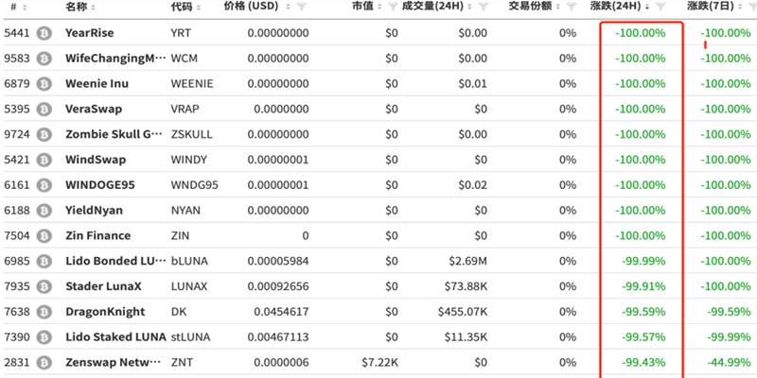Image resolution: width=757 pixels, height=378 pixels.
Task: Open the trade share column filter
Action: point(572,7)
